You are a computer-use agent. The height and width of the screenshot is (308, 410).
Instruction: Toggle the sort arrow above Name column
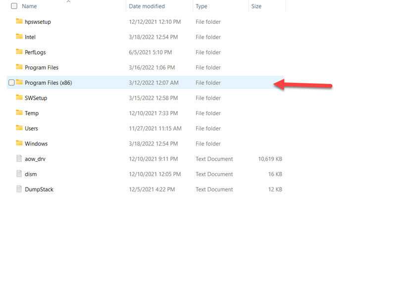click(x=68, y=1)
